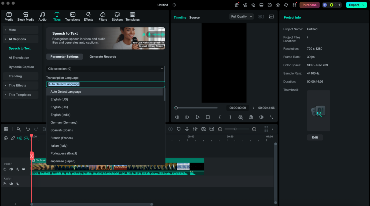Expand the Clip selection dropdown
The image size is (370, 206).
pyautogui.click(x=105, y=69)
